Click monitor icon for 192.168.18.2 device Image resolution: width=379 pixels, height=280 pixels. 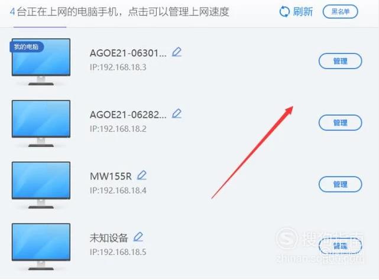[41, 123]
